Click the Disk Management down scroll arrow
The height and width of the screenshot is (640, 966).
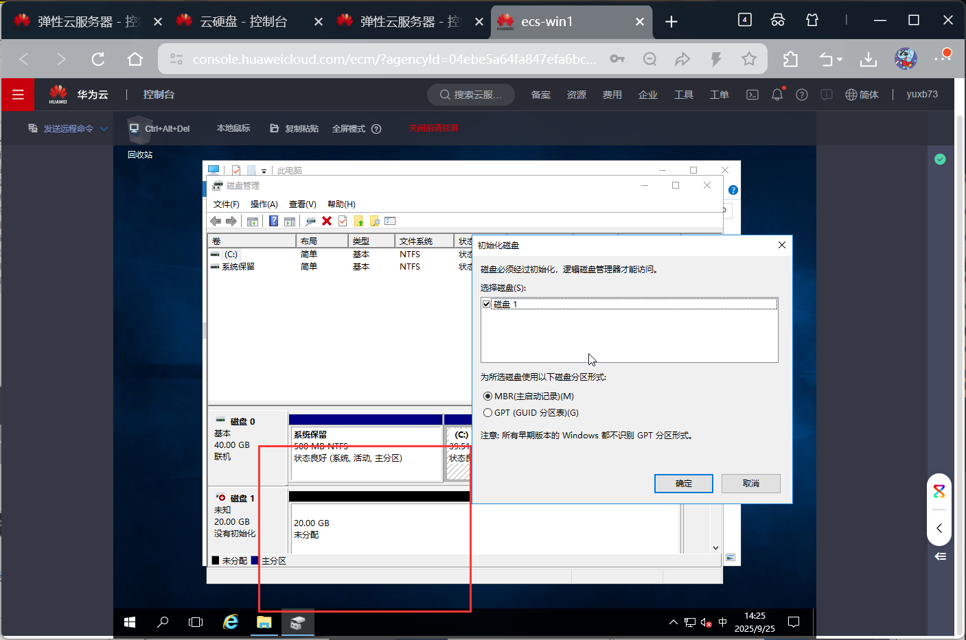716,548
